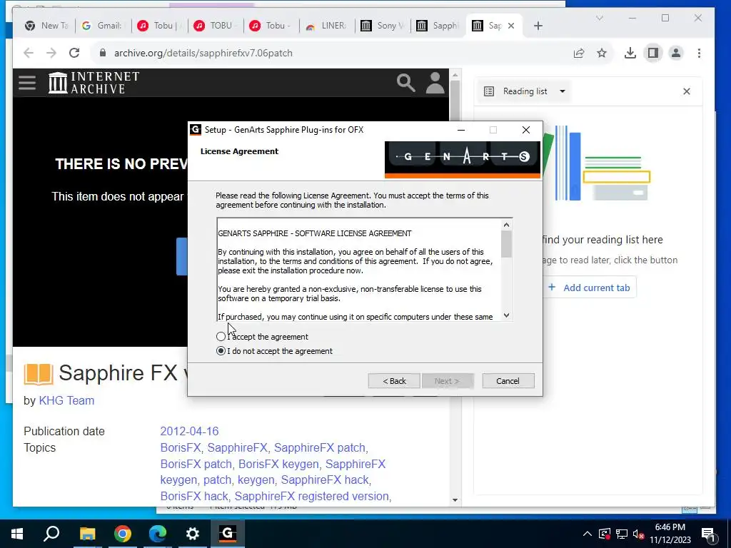Open the Internet Archive hamburger menu
Viewport: 731px width, 548px height.
click(27, 83)
